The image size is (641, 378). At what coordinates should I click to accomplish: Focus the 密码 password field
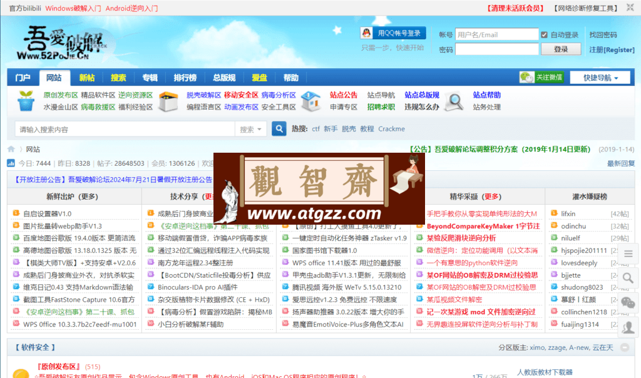[x=496, y=49]
